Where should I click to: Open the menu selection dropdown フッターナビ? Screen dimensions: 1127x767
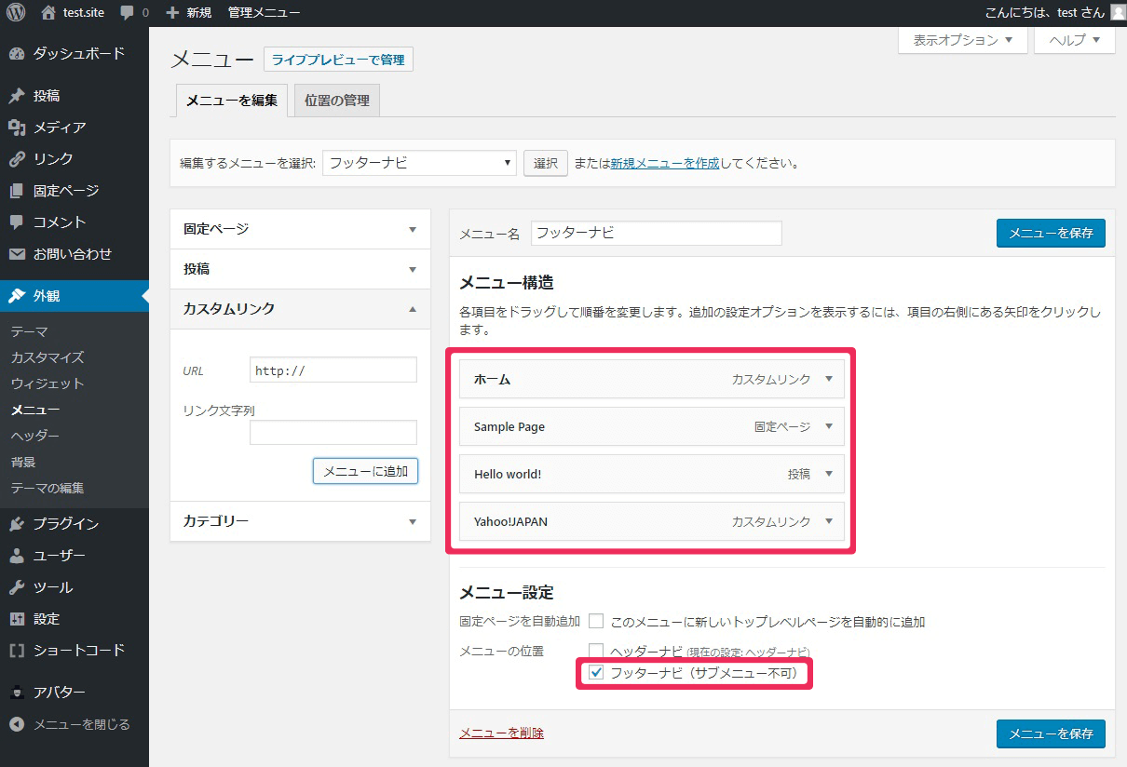419,163
